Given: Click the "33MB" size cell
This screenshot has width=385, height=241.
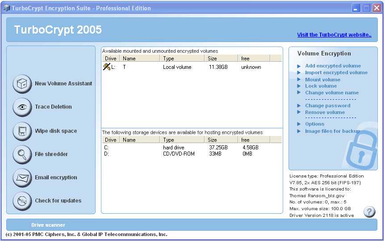Looking at the screenshot, I should [x=215, y=154].
